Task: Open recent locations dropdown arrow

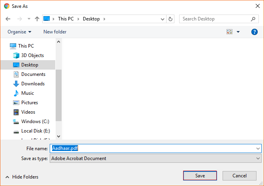Action: 29,19
